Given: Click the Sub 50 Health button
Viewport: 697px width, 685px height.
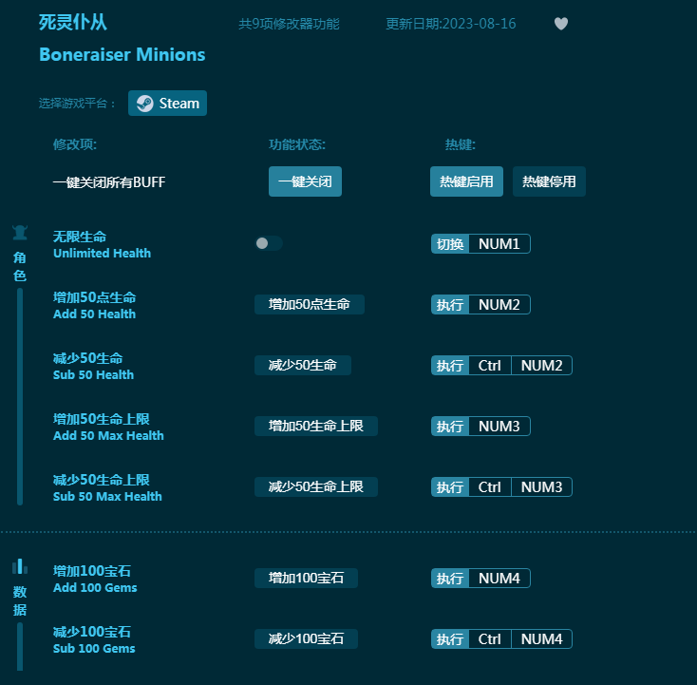Looking at the screenshot, I should (x=302, y=365).
